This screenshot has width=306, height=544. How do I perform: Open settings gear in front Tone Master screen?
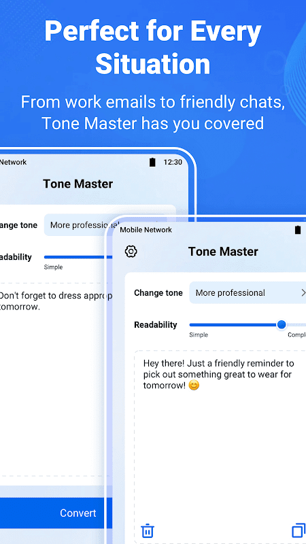[x=131, y=251]
